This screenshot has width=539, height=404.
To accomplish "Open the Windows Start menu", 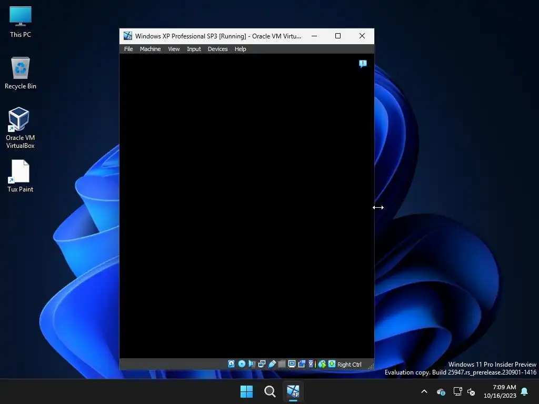I will click(x=246, y=391).
